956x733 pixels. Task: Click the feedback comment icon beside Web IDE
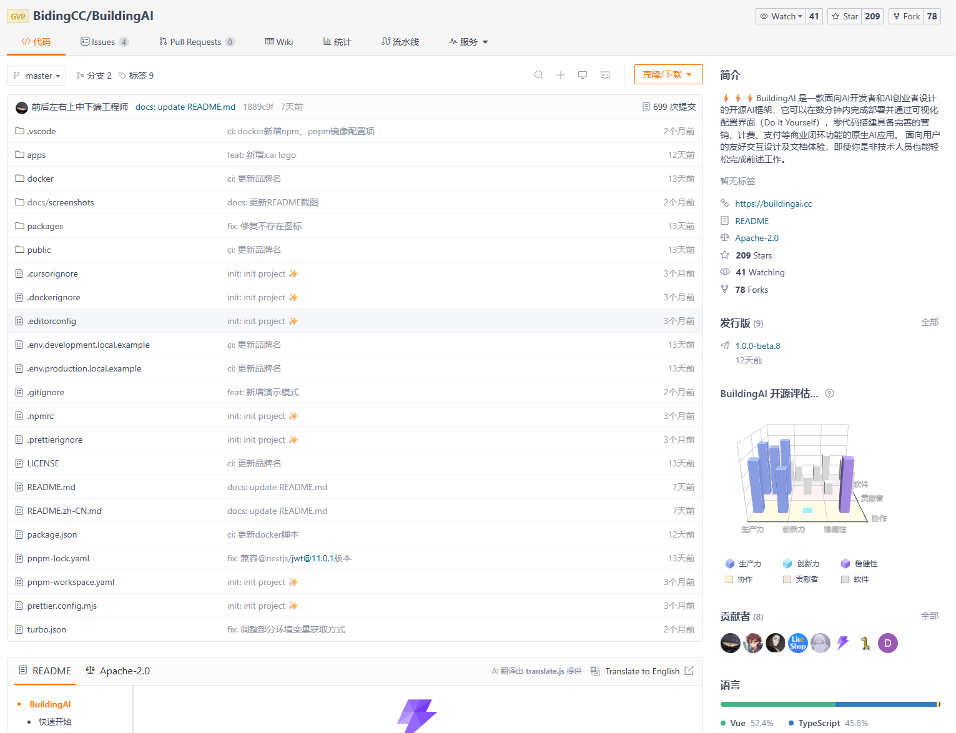pos(604,75)
